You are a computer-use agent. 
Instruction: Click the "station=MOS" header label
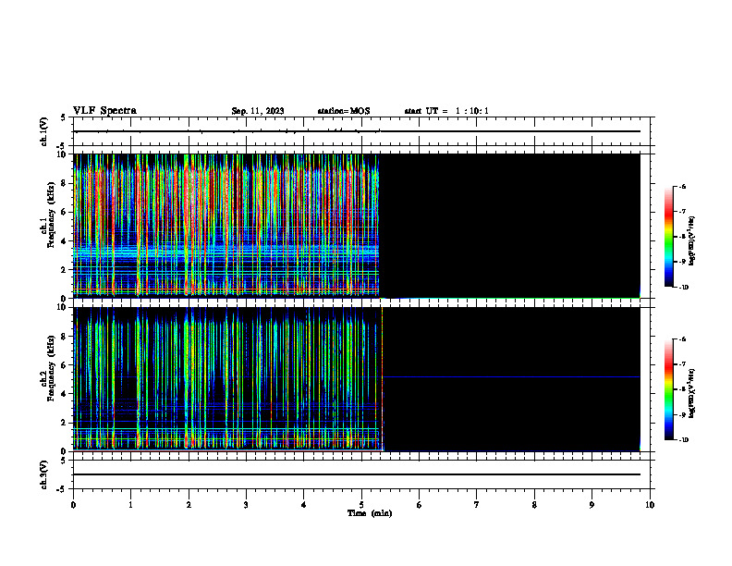coord(344,111)
